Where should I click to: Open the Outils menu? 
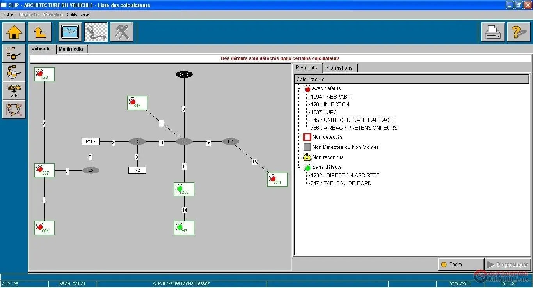[x=71, y=14]
